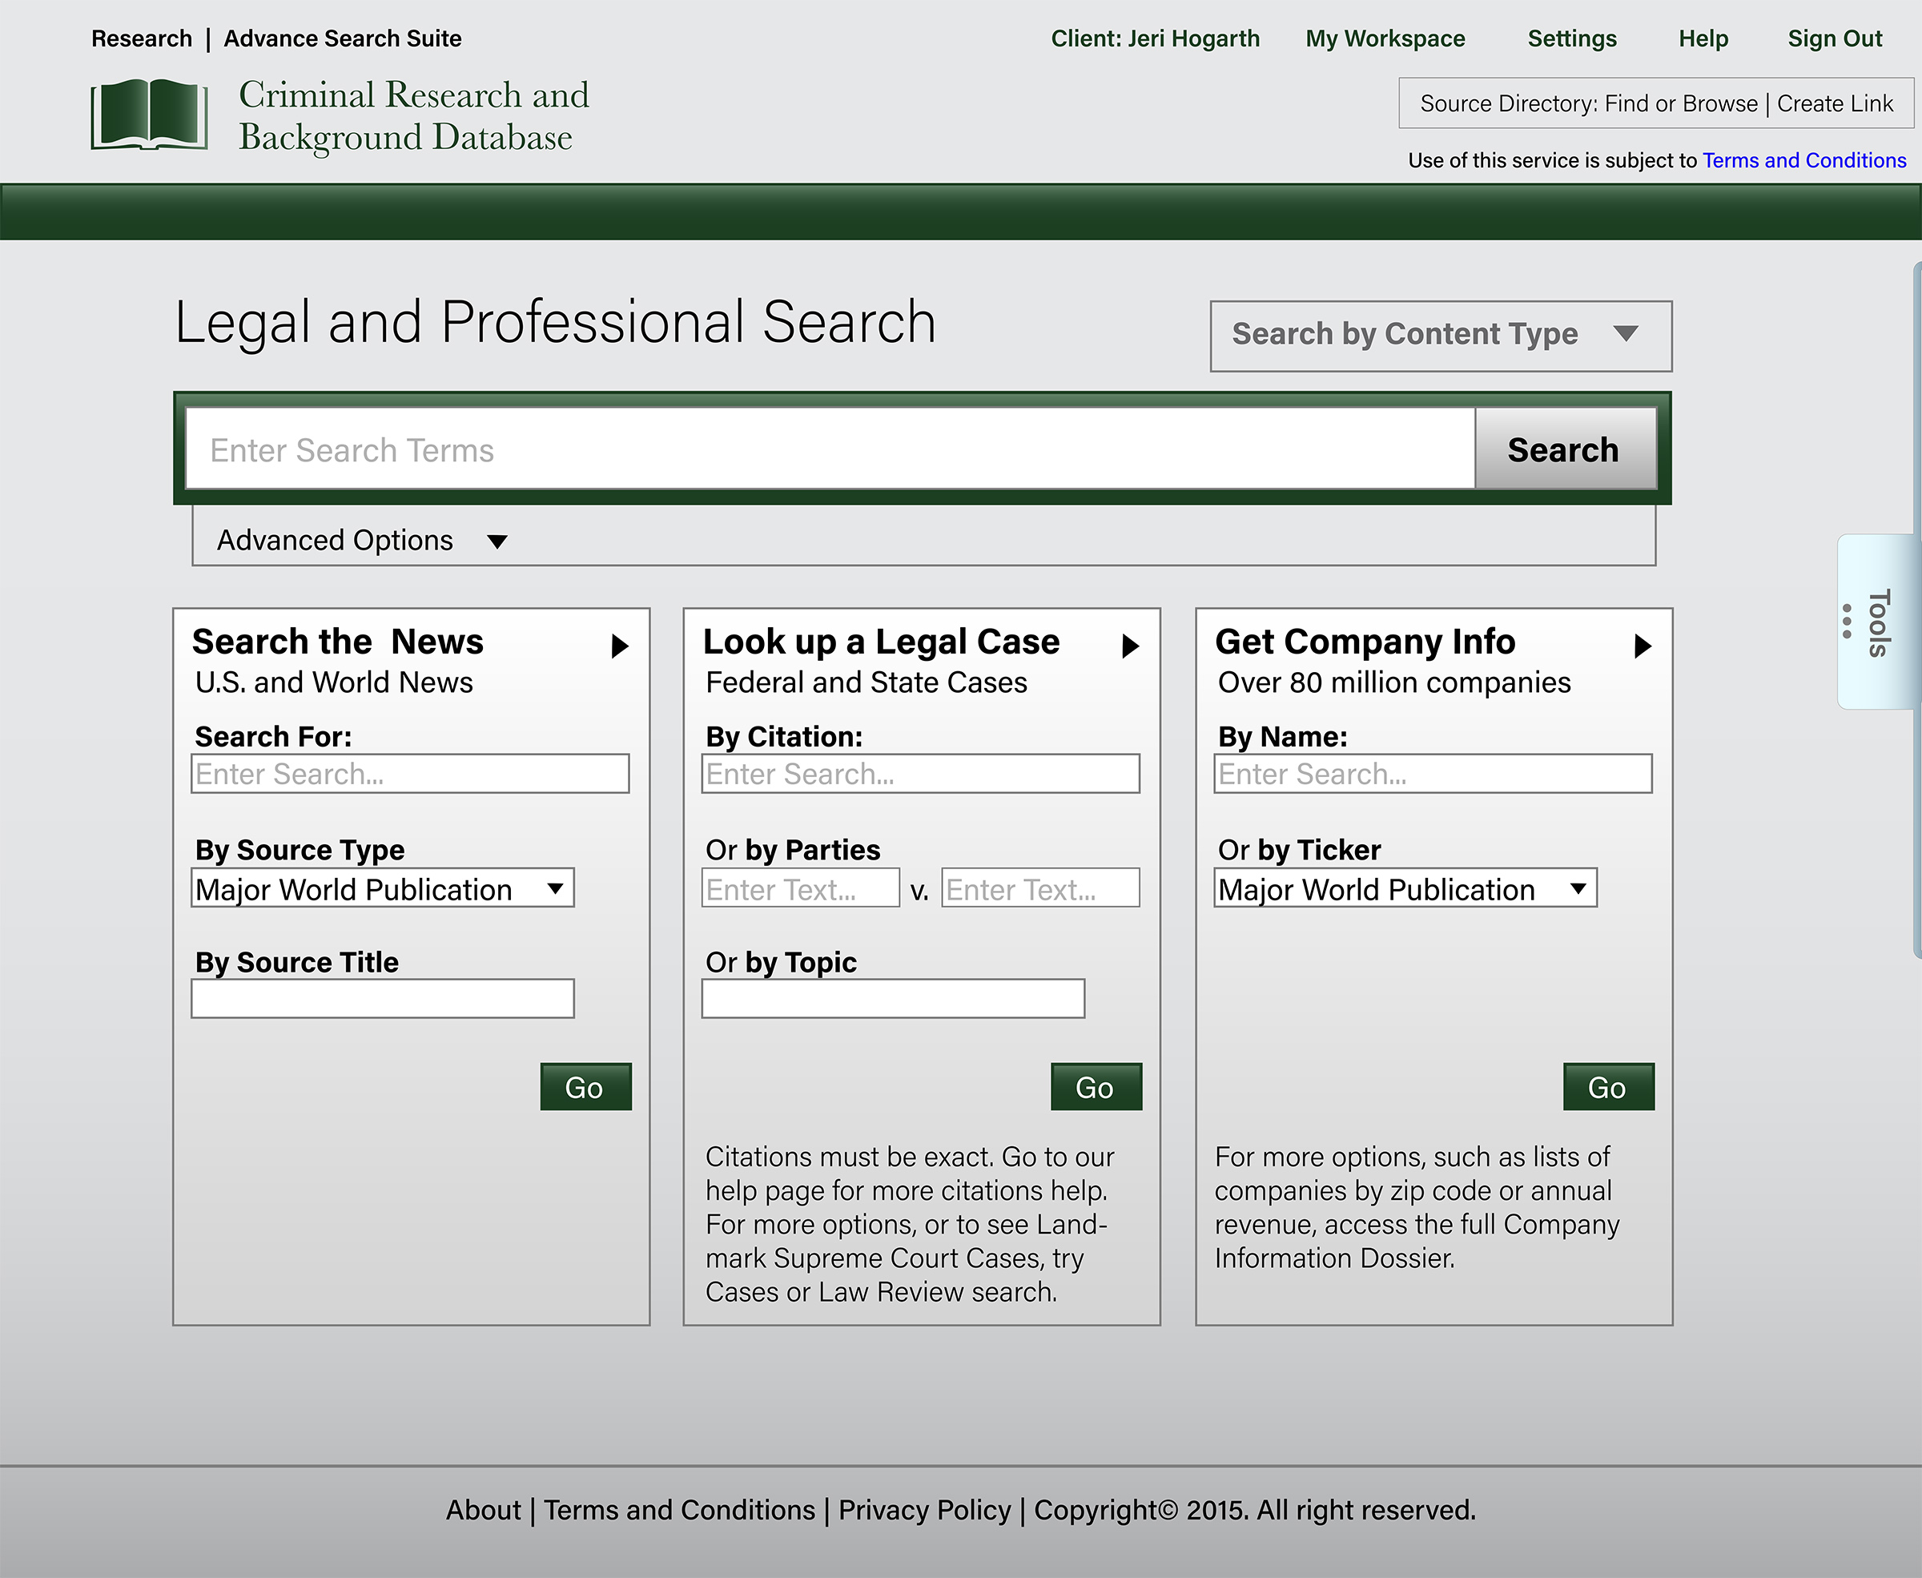The width and height of the screenshot is (1922, 1578).
Task: Click the Enter Search Terms field
Action: 829,449
